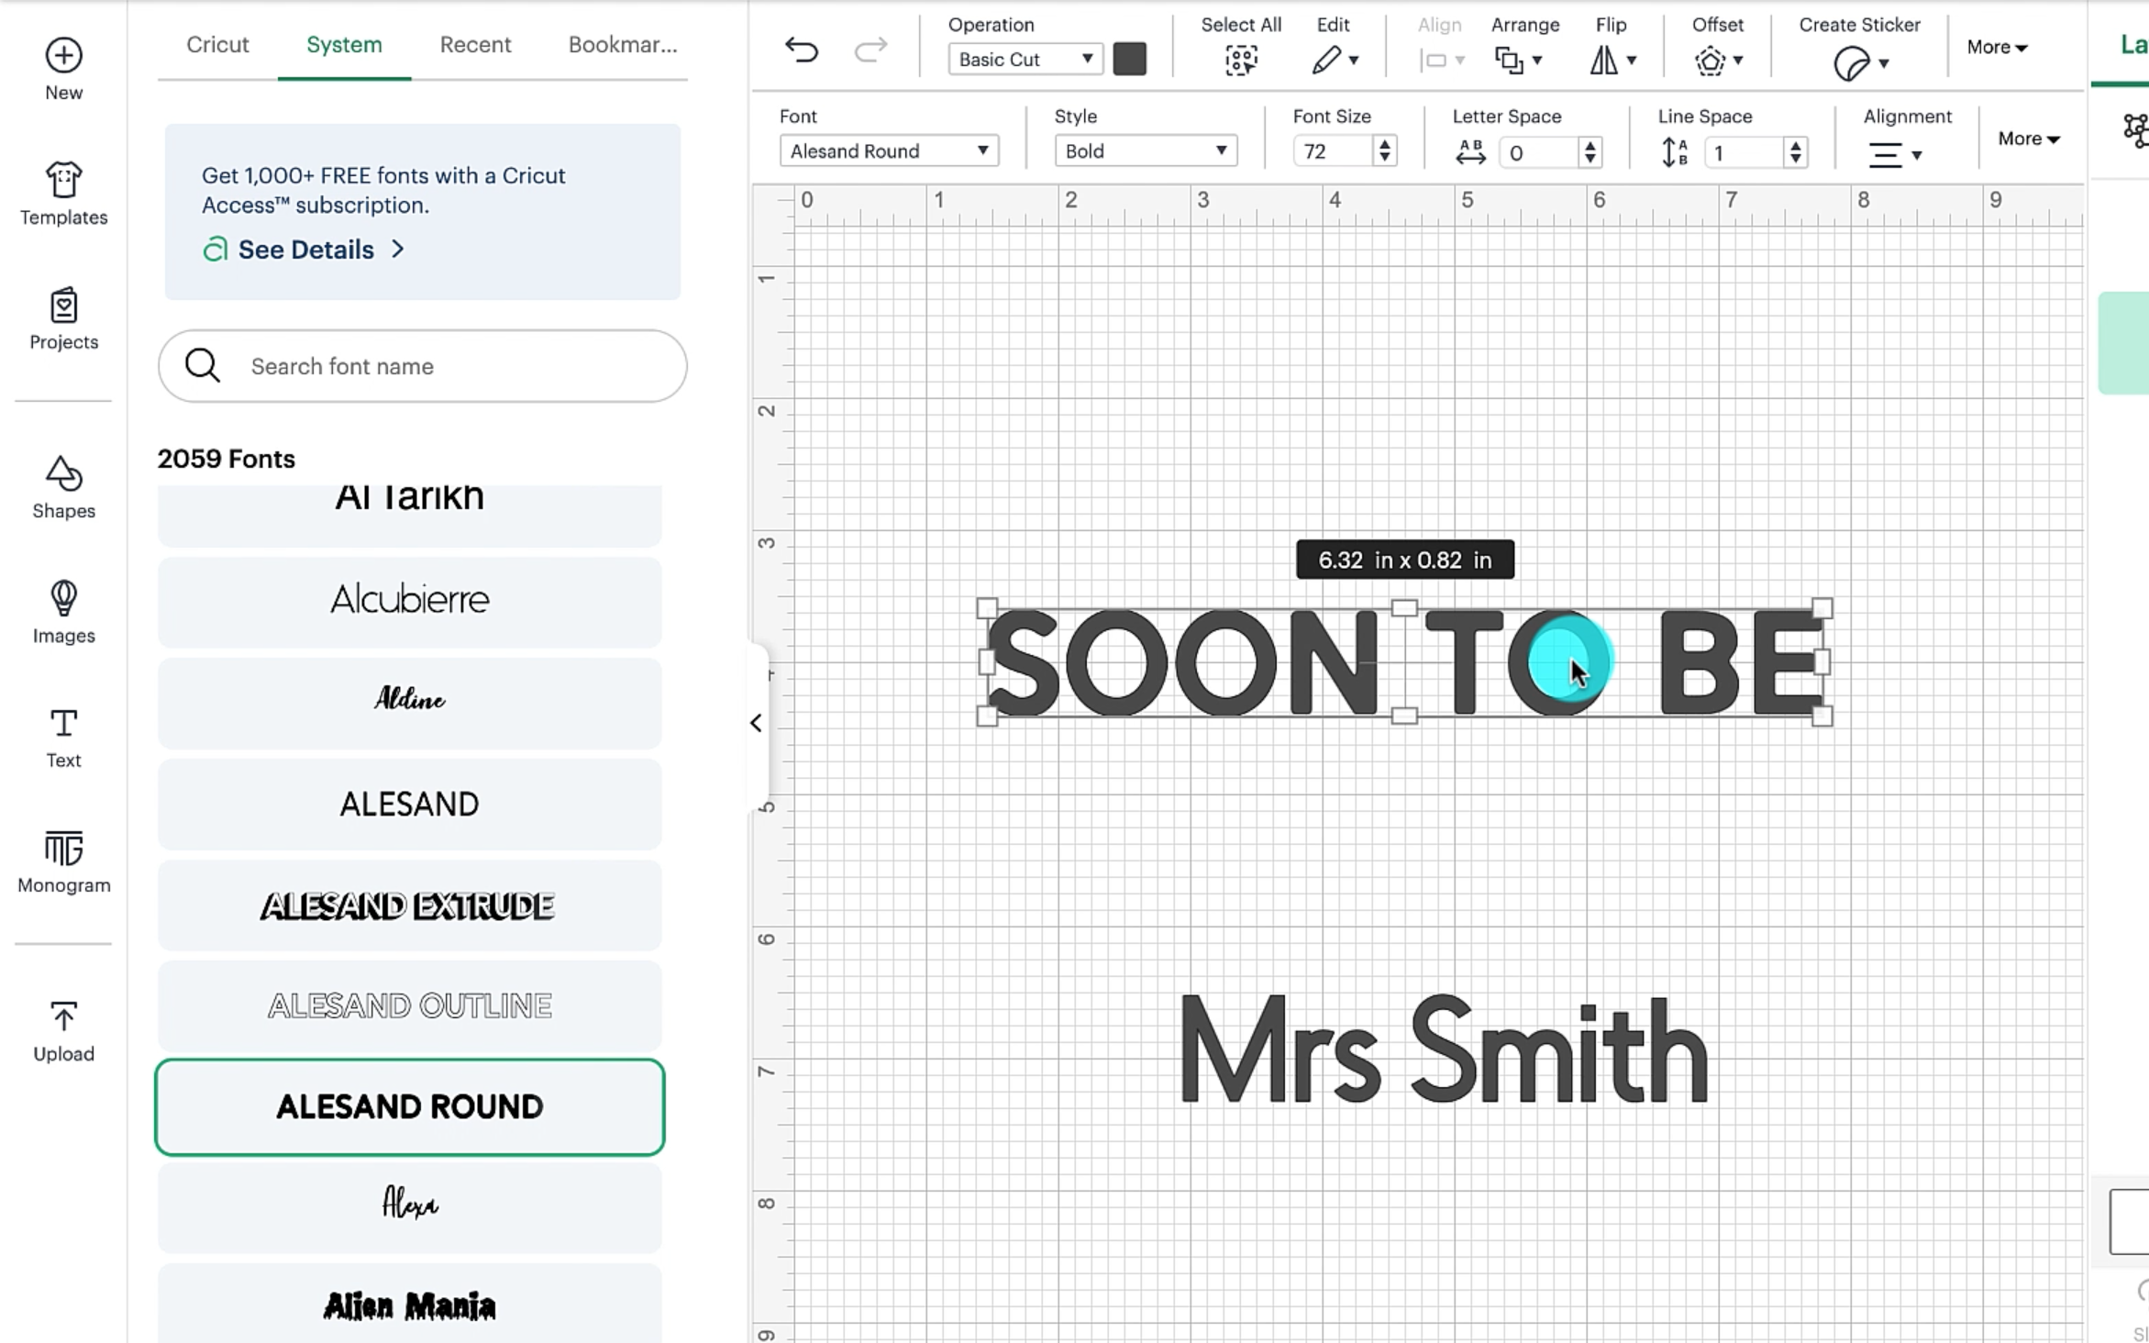This screenshot has height=1343, width=2149.
Task: Adjust the Line Space stepper
Action: pyautogui.click(x=1795, y=151)
